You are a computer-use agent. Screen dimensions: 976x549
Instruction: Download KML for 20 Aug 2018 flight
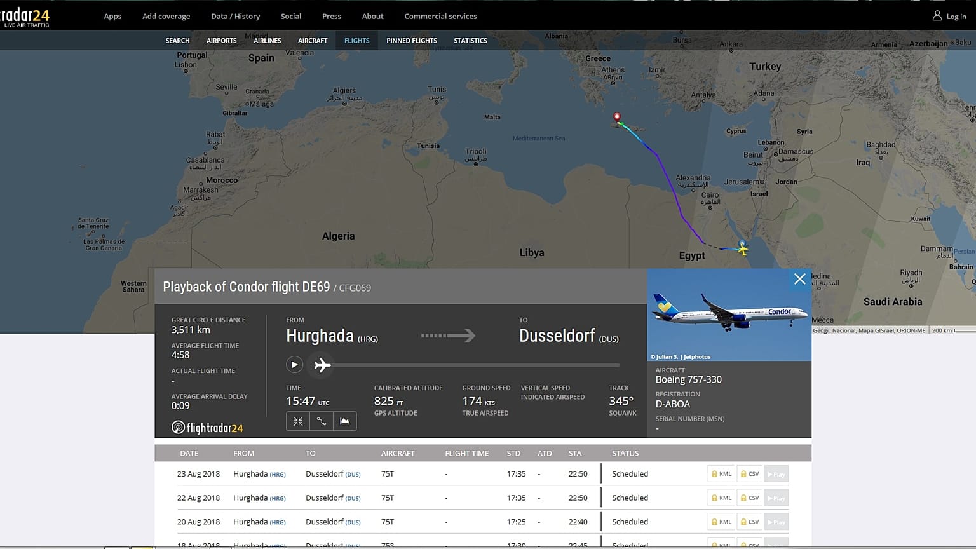[721, 522]
